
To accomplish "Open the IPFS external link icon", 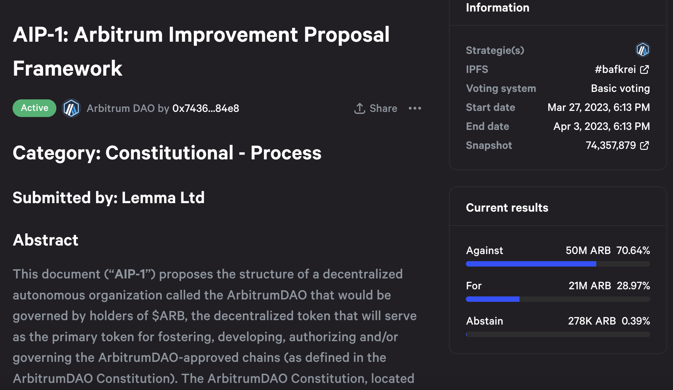I will pyautogui.click(x=644, y=70).
